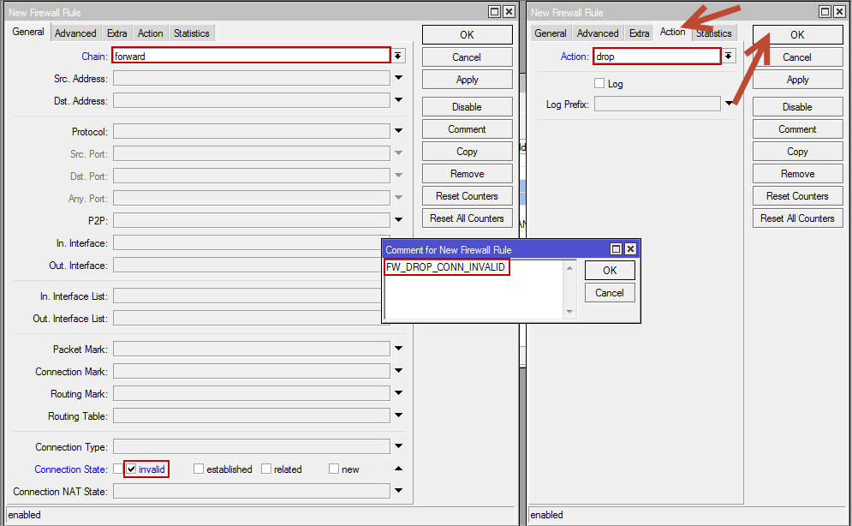Click the comment box scrollbar down arrow
The width and height of the screenshot is (852, 526).
coord(569,312)
